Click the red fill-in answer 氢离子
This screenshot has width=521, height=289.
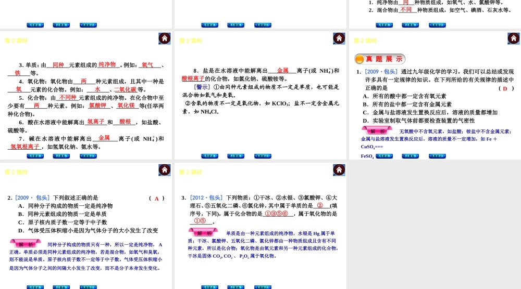pyautogui.click(x=96, y=122)
